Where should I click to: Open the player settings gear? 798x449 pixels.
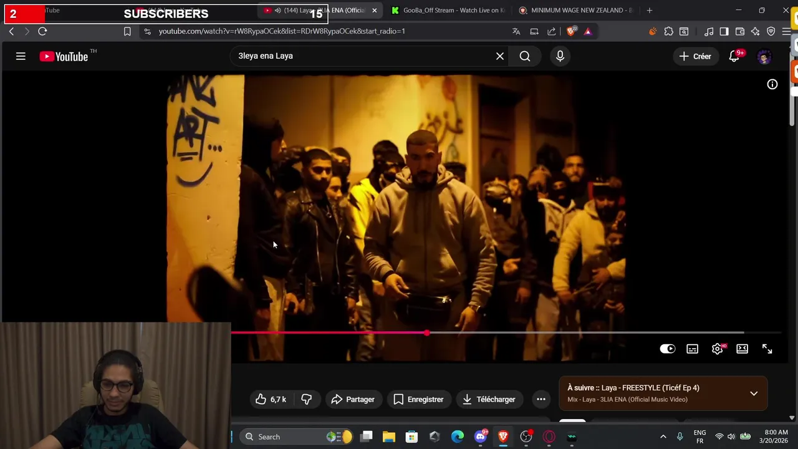tap(718, 349)
